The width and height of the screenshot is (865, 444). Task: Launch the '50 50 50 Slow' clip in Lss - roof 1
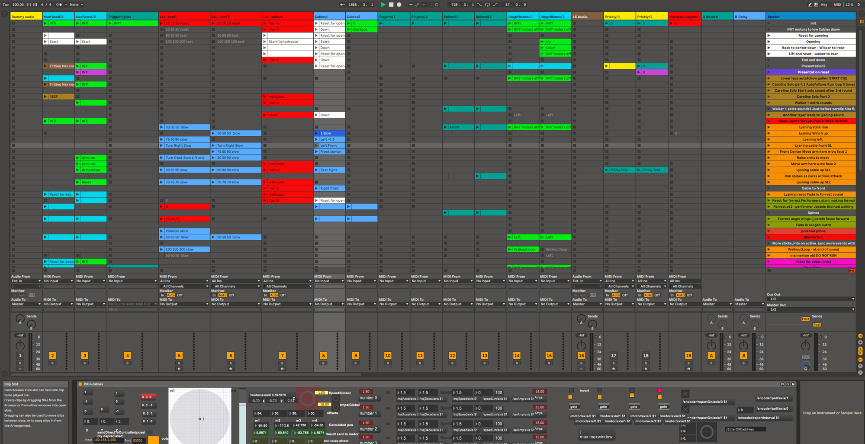(161, 127)
